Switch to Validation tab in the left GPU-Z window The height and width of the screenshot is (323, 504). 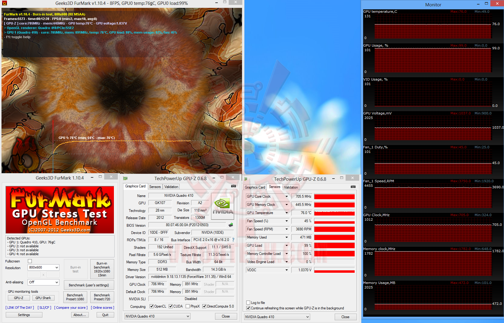tap(171, 187)
